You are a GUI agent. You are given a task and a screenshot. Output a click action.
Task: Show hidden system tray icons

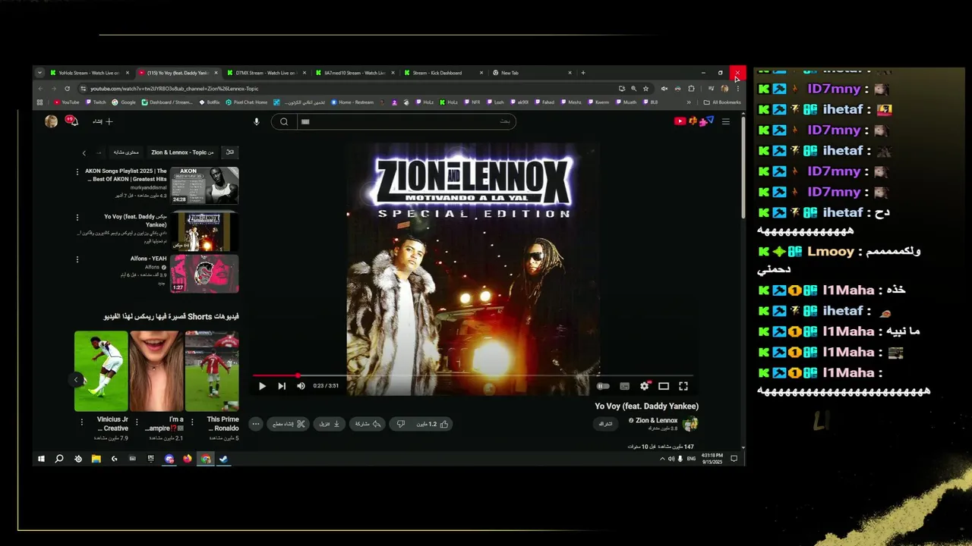[662, 459]
